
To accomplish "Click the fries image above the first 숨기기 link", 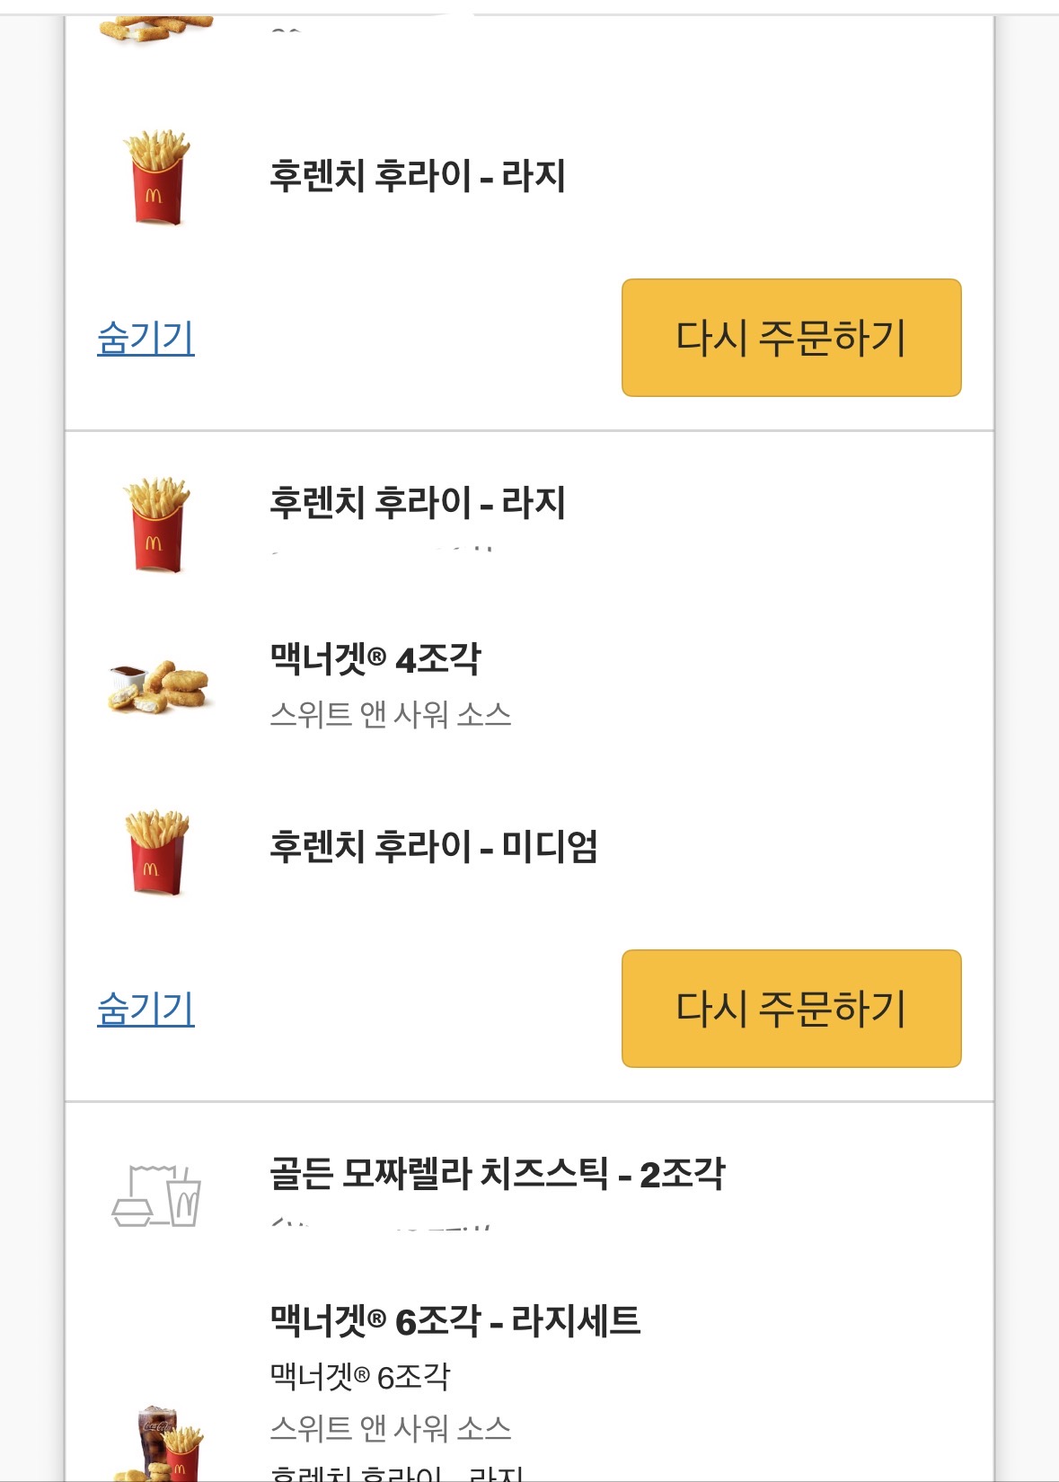I will [x=157, y=177].
